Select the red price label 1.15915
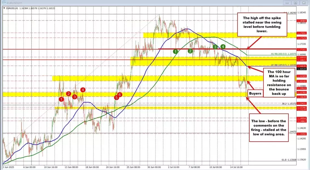The image size is (310, 170). point(302,88)
